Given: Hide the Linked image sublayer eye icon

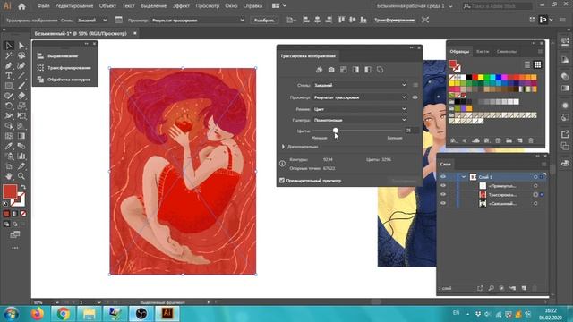Looking at the screenshot, I should coord(443,203).
